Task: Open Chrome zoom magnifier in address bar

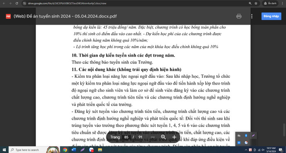Action: 250,3
